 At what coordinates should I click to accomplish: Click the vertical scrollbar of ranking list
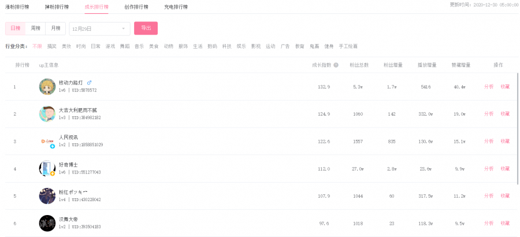[x=518, y=128]
